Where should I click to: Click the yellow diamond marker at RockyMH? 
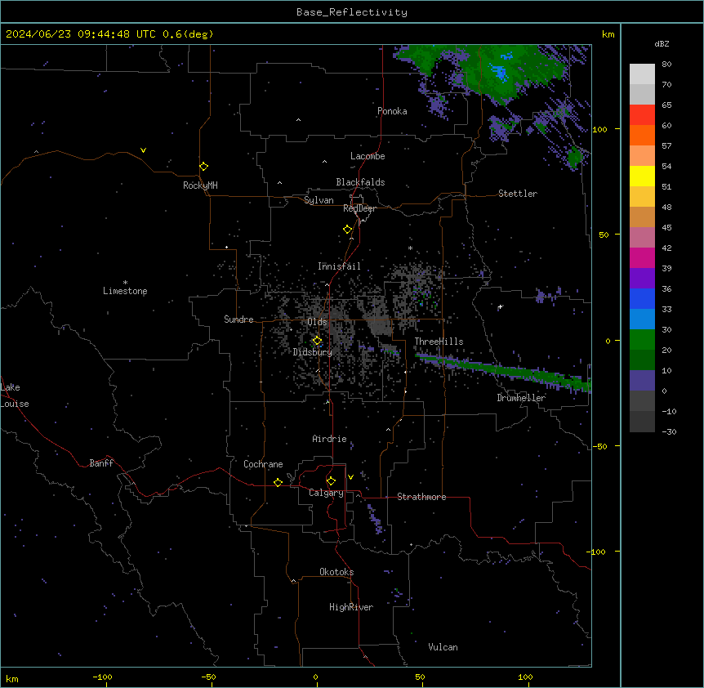(x=203, y=166)
